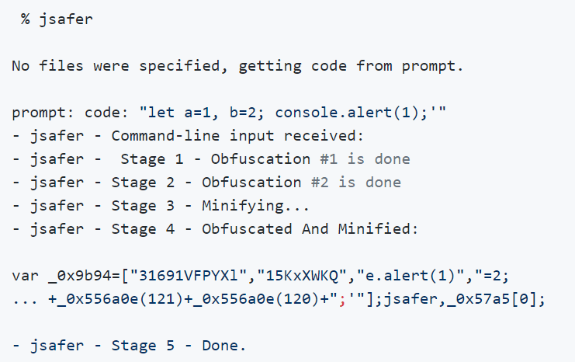Click the string "31691VFPYXl" in output

(x=189, y=276)
